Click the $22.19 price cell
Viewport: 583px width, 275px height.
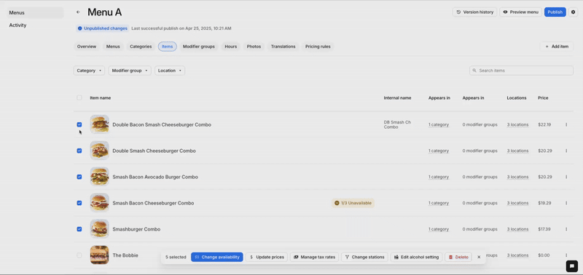click(544, 124)
